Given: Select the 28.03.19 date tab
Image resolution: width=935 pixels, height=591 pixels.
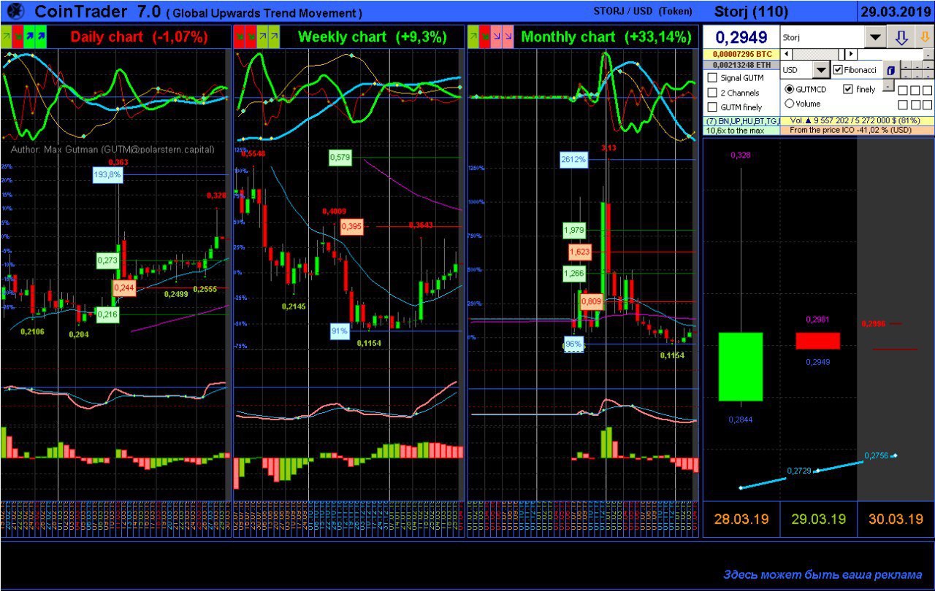Looking at the screenshot, I should [741, 519].
